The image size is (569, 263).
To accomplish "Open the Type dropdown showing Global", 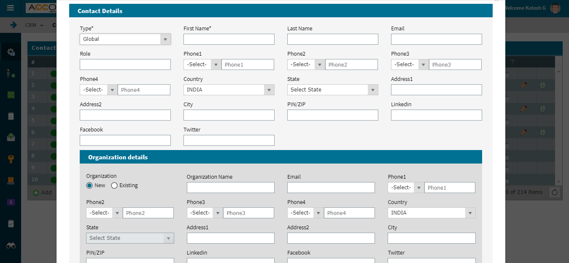I will point(125,39).
